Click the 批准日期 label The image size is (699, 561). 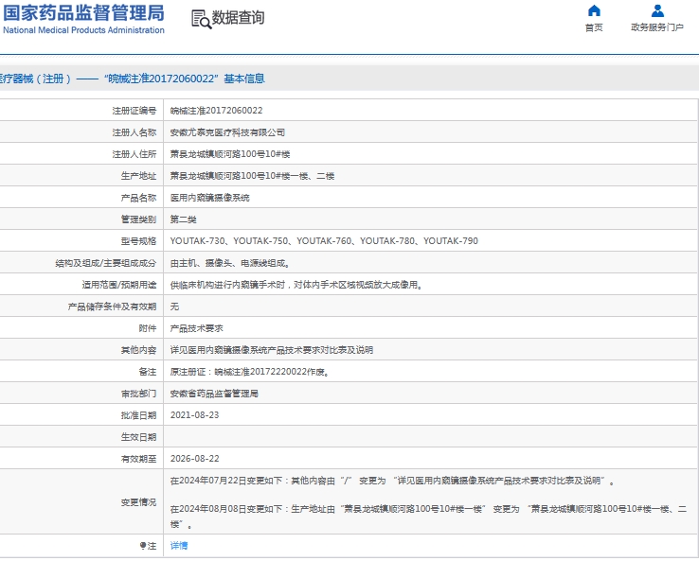tap(138, 415)
